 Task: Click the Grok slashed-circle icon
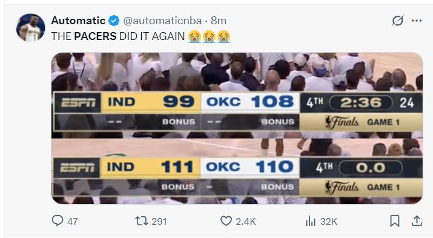click(x=398, y=21)
